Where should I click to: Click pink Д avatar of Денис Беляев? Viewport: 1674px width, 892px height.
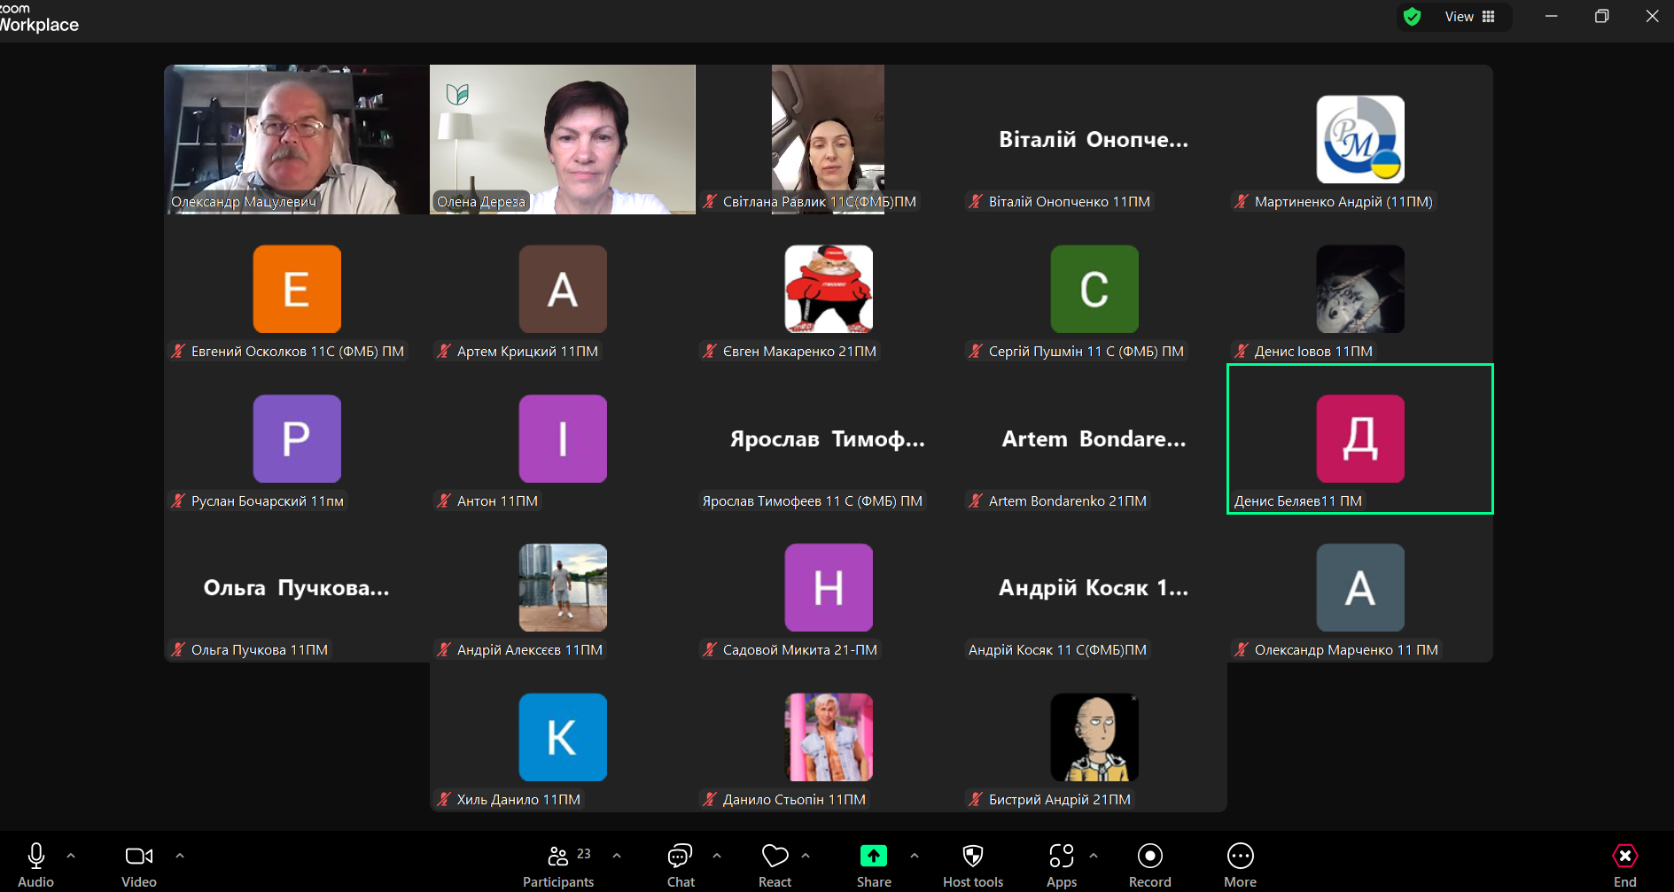tap(1360, 439)
